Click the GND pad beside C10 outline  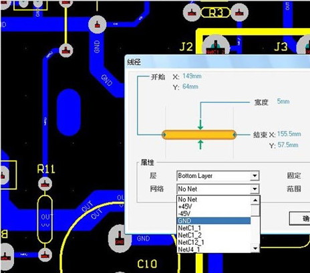click(120, 239)
